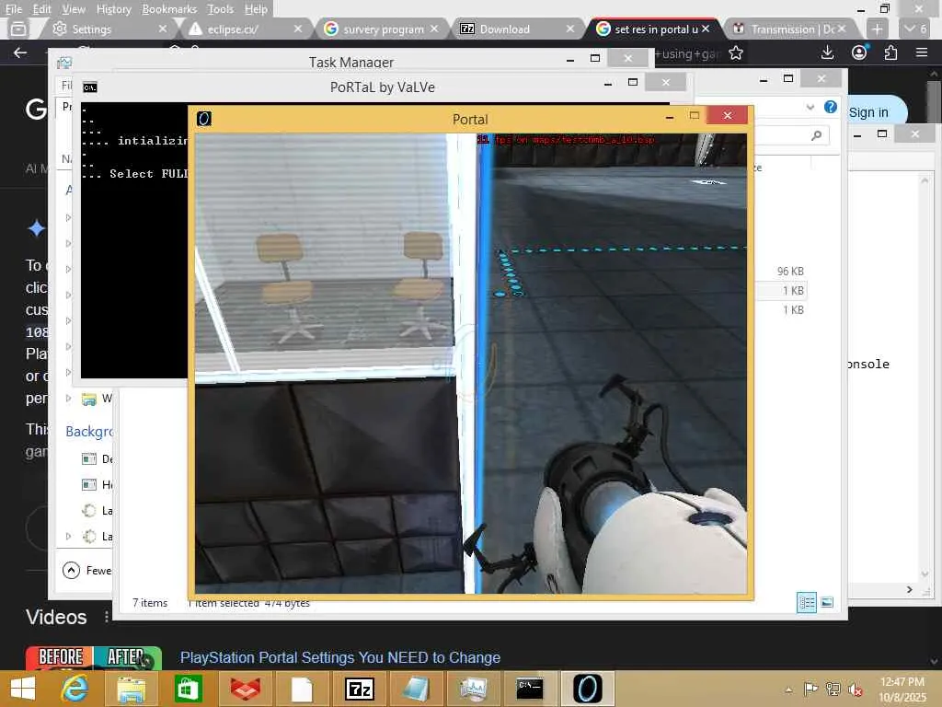The image size is (942, 707).
Task: Open the browser View menu
Action: (74, 9)
